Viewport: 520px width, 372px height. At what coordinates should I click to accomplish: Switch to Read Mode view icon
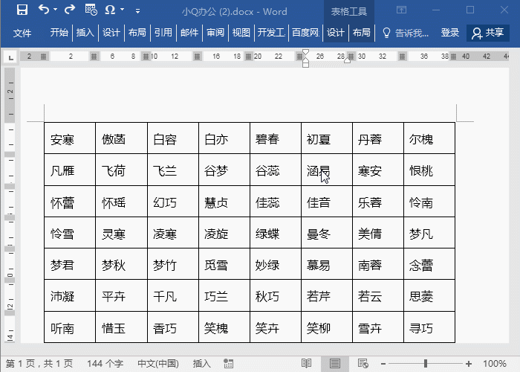pyautogui.click(x=306, y=363)
